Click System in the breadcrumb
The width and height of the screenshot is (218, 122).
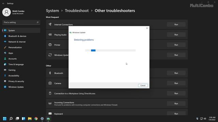tap(52, 11)
